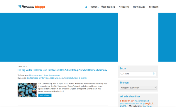Select the Logistik tag

149,104
